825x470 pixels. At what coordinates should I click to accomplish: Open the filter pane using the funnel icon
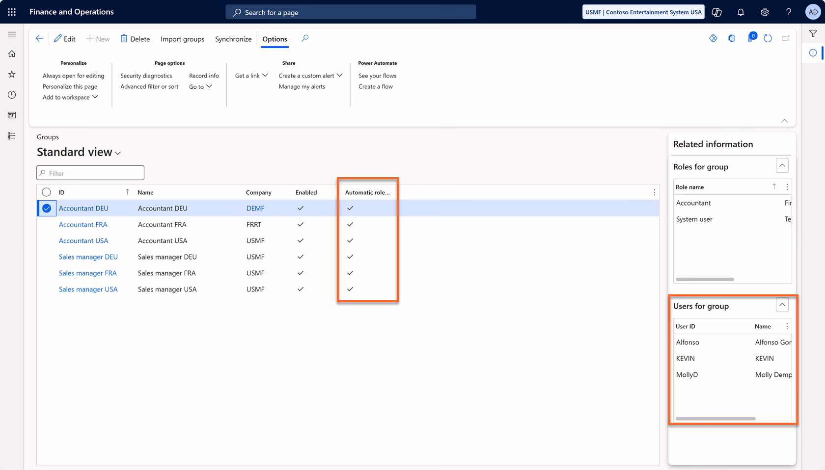point(813,33)
